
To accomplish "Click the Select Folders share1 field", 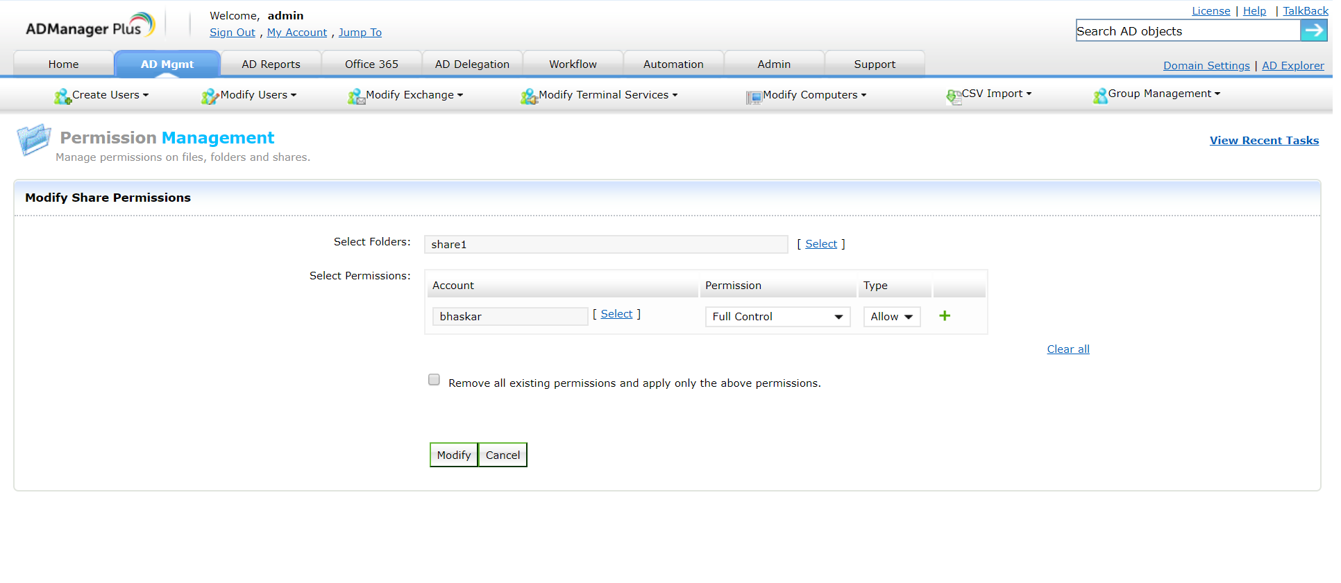I will [606, 244].
